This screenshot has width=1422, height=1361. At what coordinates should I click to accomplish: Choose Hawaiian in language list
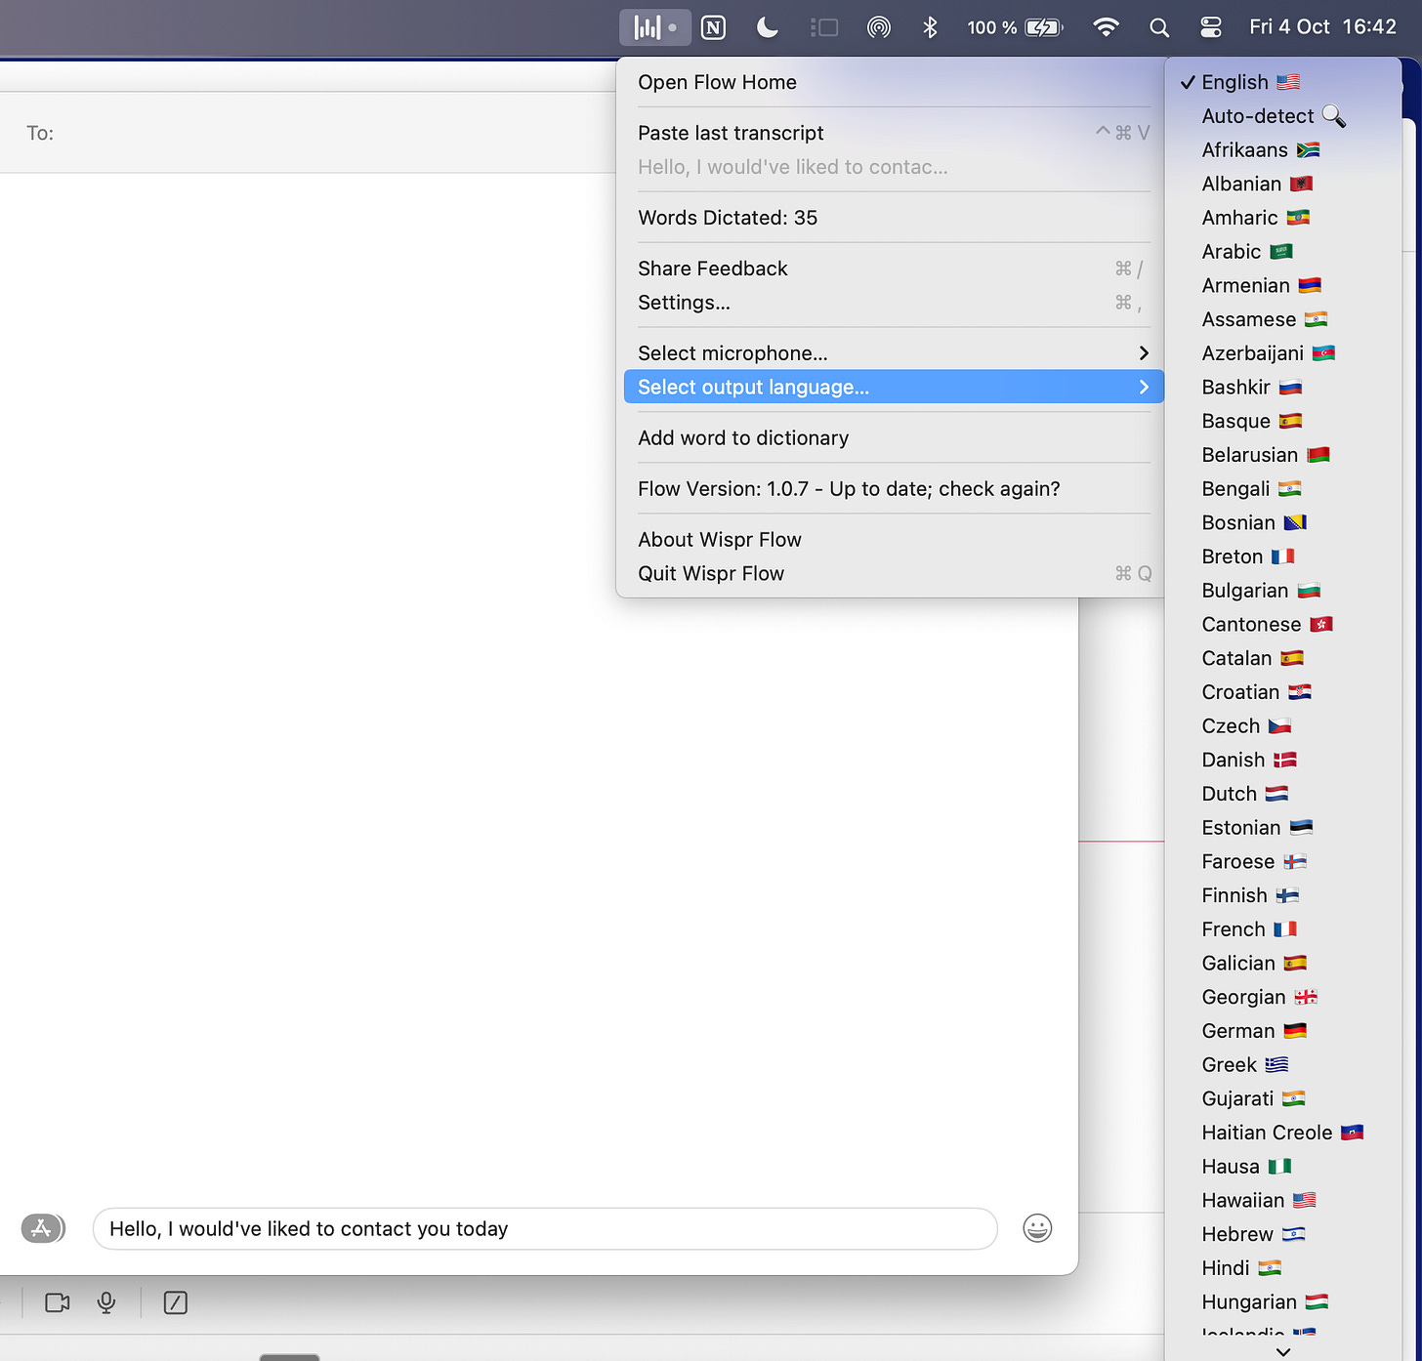(x=1283, y=1201)
